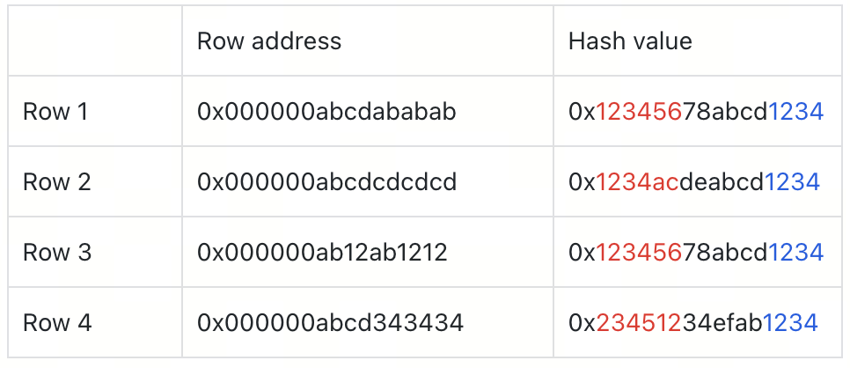This screenshot has width=850, height=368.
Task: Select the Row 2 label cell
Action: click(x=95, y=182)
